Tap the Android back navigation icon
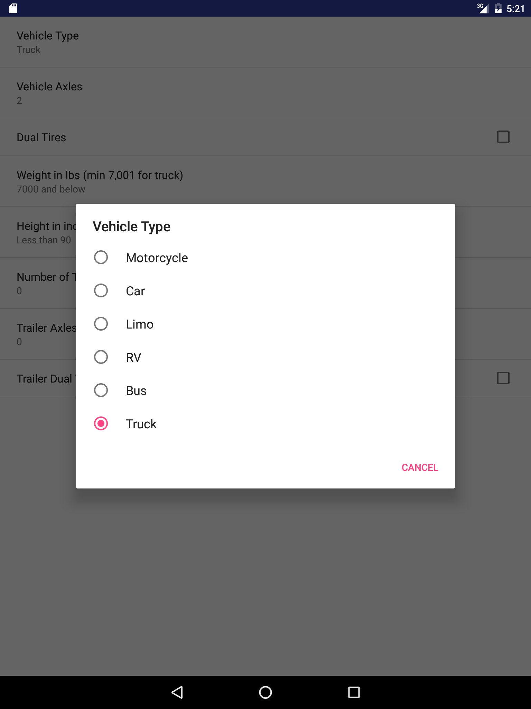531x709 pixels. [177, 692]
